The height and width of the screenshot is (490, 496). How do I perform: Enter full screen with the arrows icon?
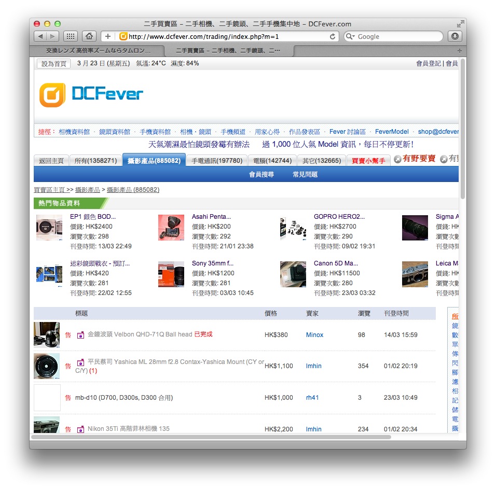click(x=460, y=24)
